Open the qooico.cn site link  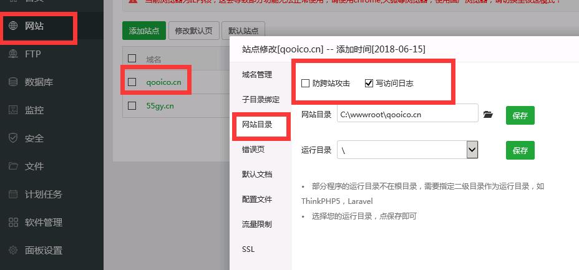click(x=163, y=82)
